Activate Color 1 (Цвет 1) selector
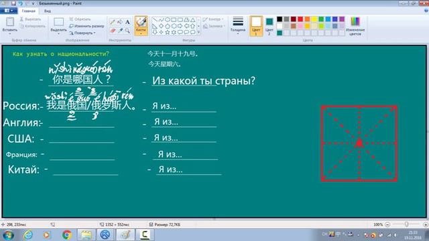 click(256, 26)
